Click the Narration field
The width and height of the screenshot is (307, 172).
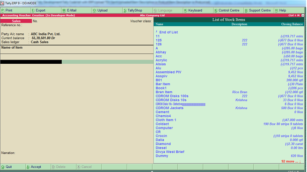pos(8,153)
